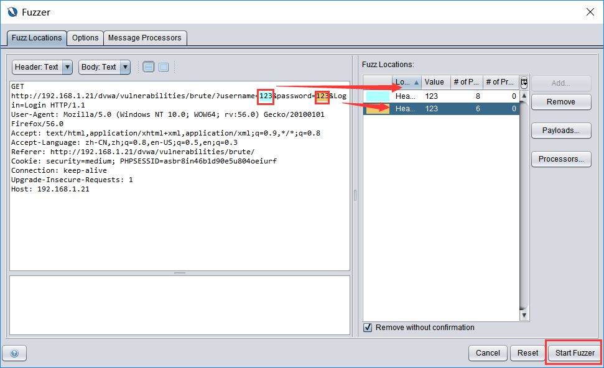Image resolution: width=604 pixels, height=368 pixels.
Task: Toggle Remove without confirmation checkbox
Action: click(368, 328)
